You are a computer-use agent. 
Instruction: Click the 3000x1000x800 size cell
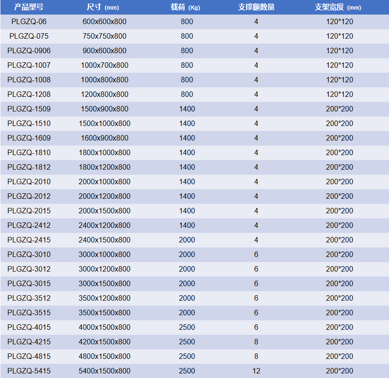(x=105, y=254)
